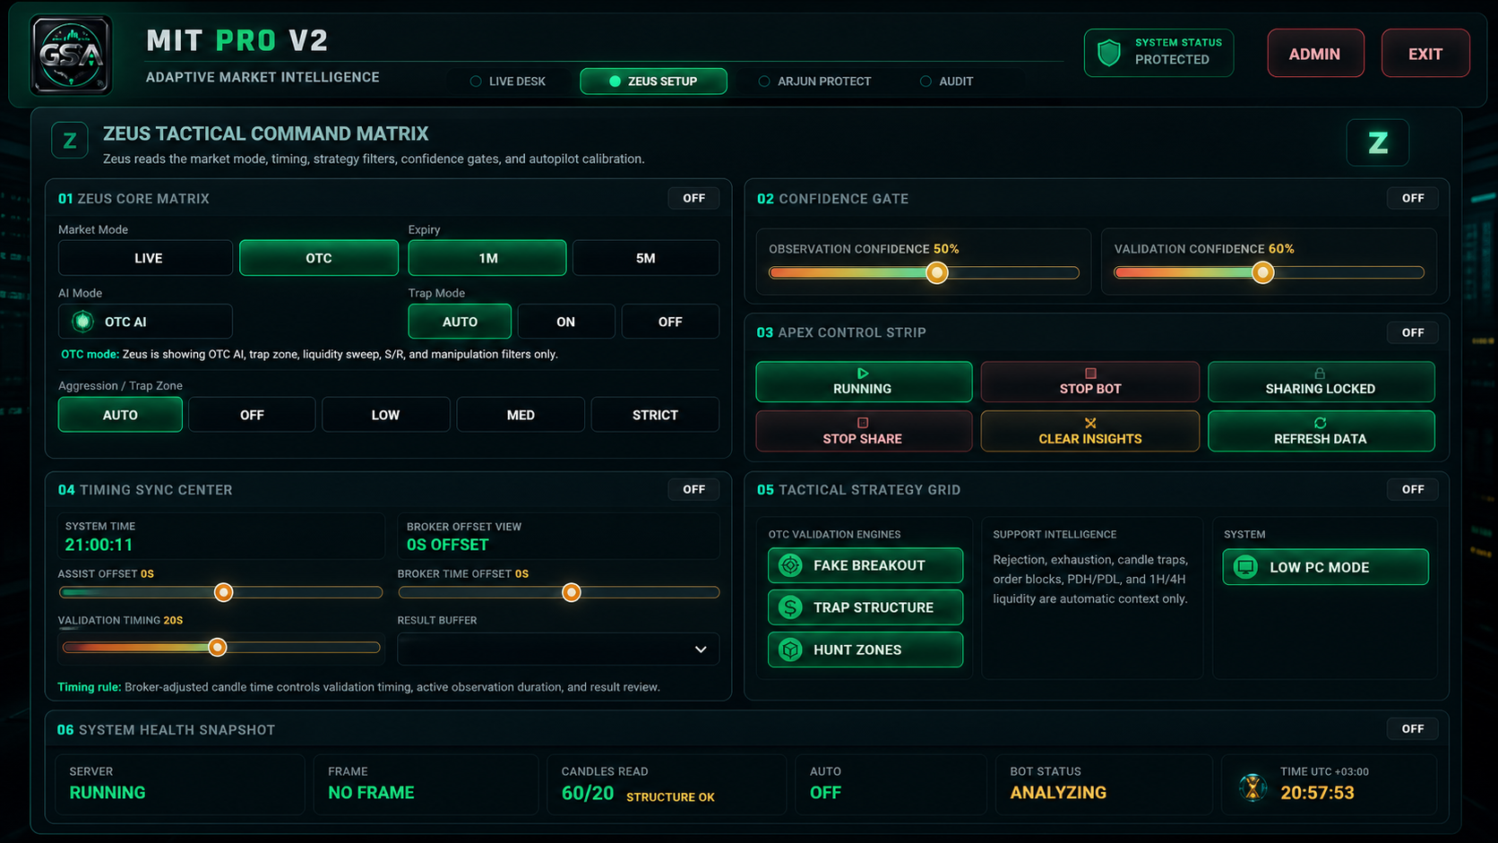Click the Bot Status ANALYZING value
1498x843 pixels.
(1058, 793)
